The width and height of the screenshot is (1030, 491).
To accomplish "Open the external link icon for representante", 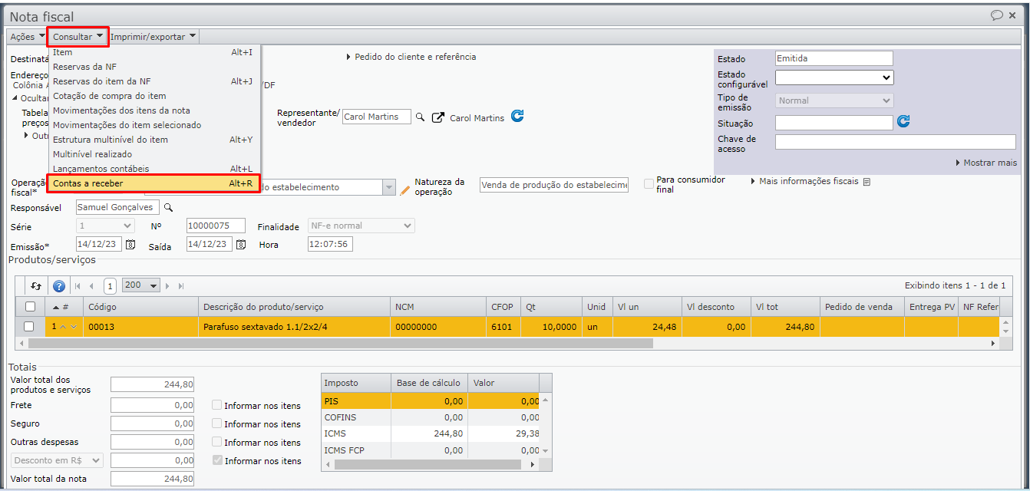I will pyautogui.click(x=438, y=118).
